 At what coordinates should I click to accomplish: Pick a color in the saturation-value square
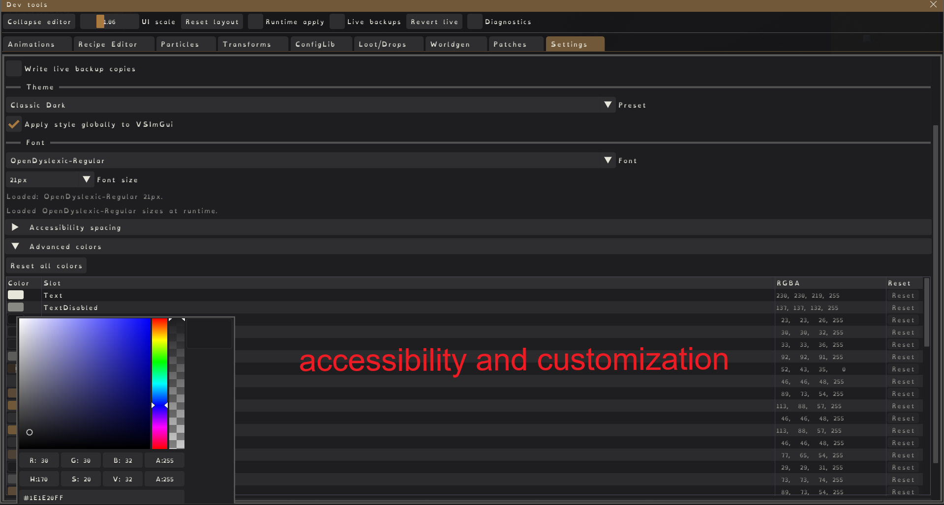click(85, 383)
